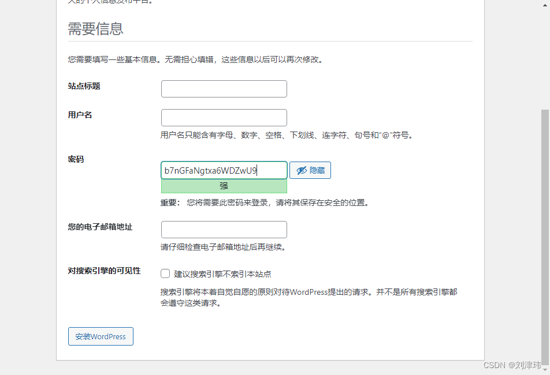Image resolution: width=550 pixels, height=375 pixels.
Task: Click the 密码 label
Action: coord(76,159)
